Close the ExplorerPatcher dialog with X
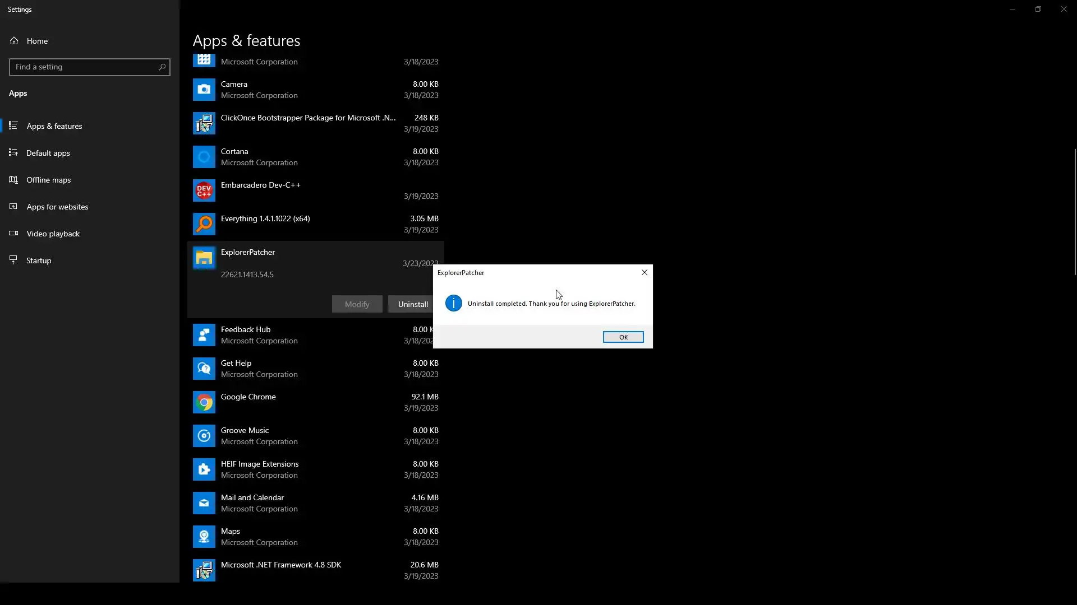The height and width of the screenshot is (605, 1077). [x=644, y=272]
